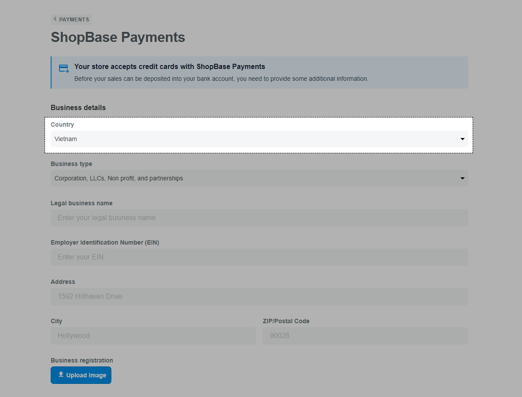This screenshot has width=522, height=397.
Task: Click the Country field label
Action: pos(62,124)
